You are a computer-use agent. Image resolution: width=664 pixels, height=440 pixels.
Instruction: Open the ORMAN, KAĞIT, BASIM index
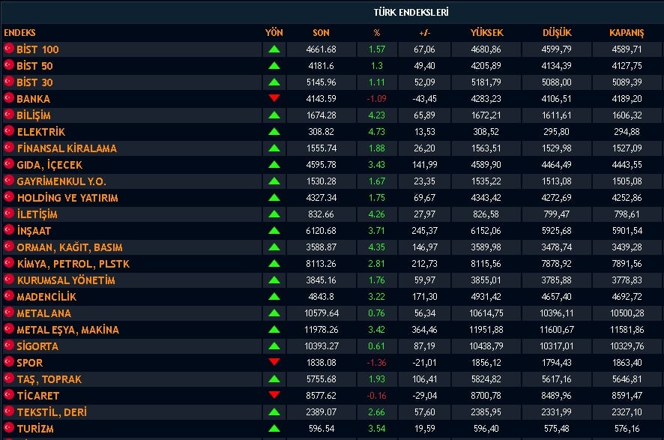pyautogui.click(x=70, y=248)
